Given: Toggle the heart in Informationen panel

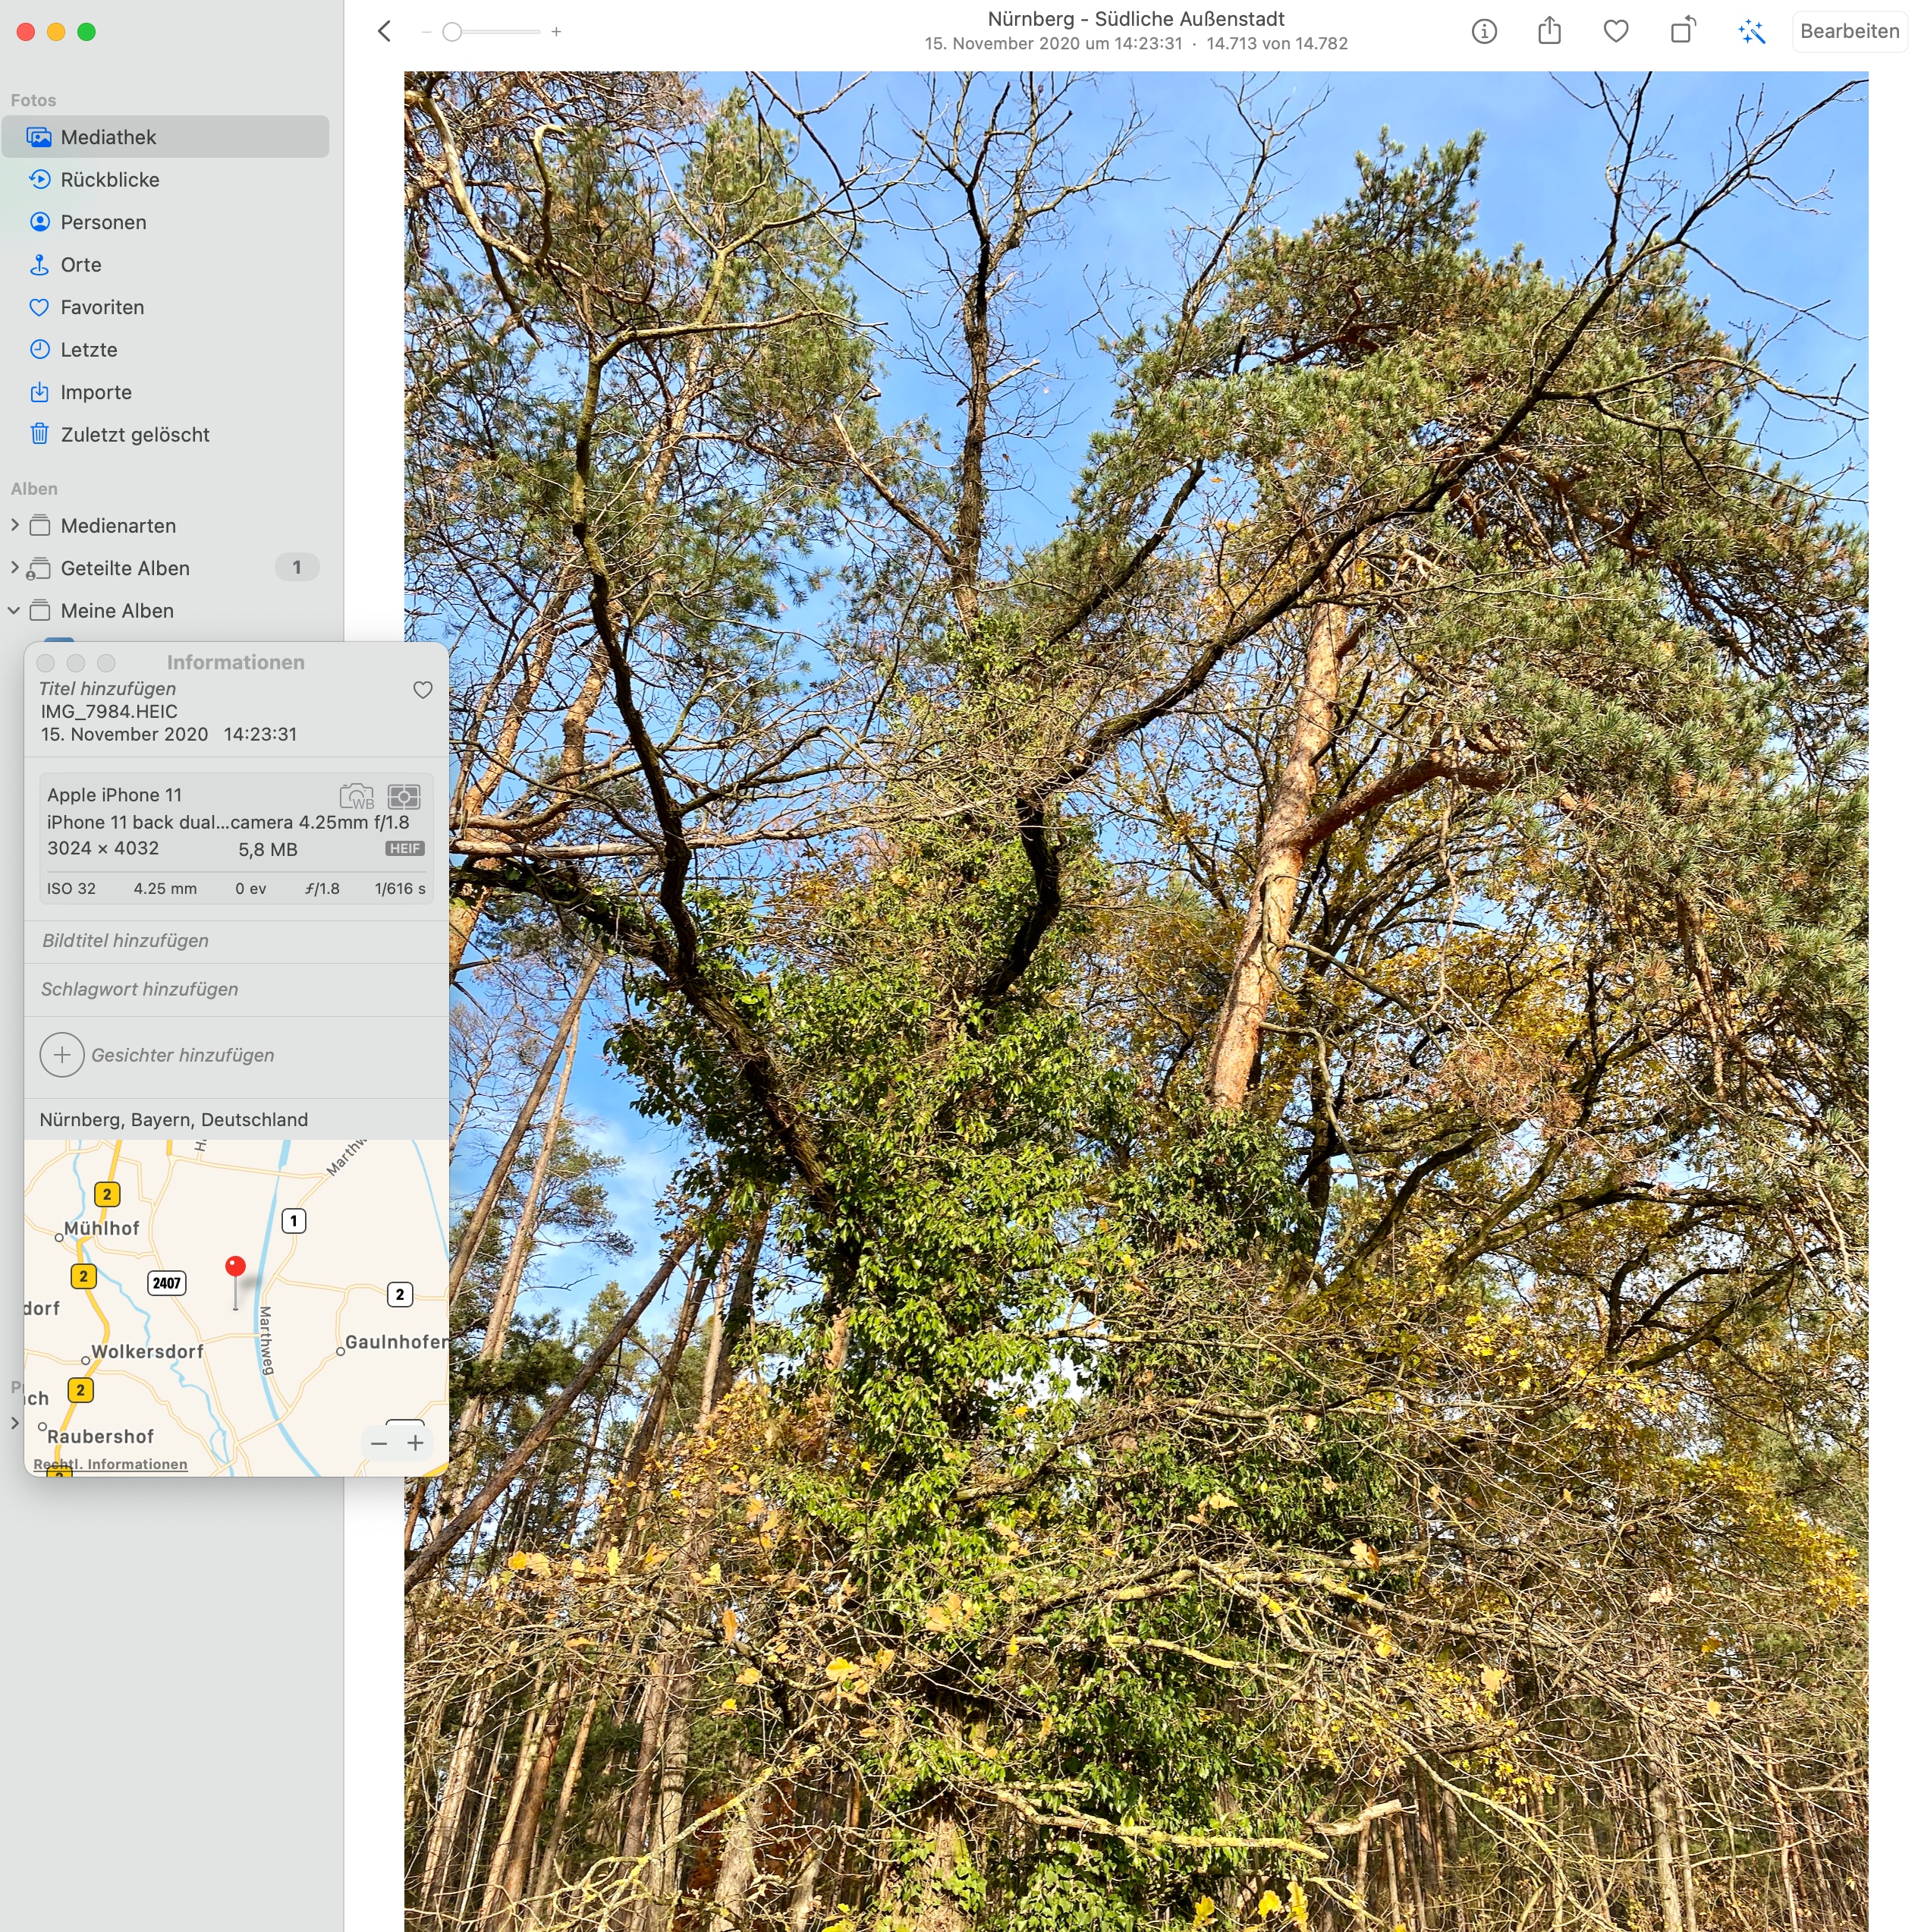Looking at the screenshot, I should click(423, 690).
